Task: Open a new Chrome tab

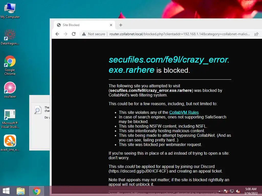Action: (121, 25)
